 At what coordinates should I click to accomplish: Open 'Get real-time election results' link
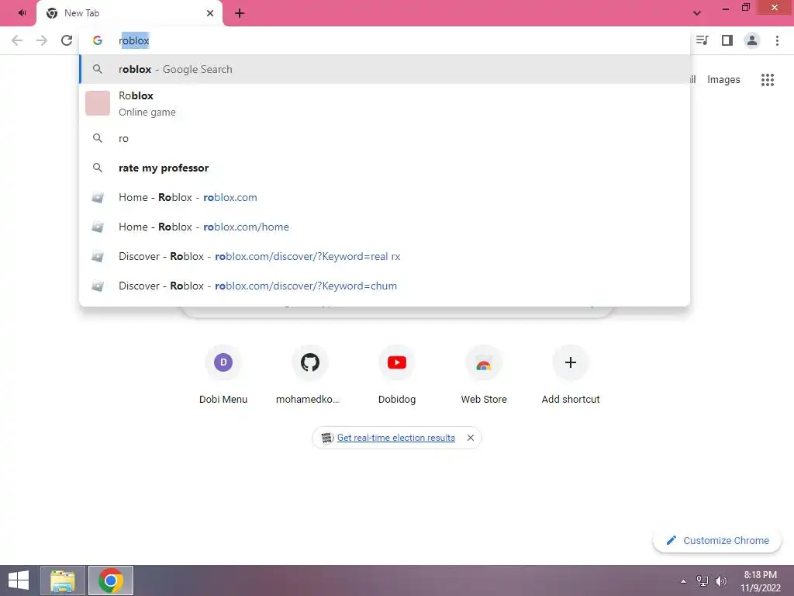coord(395,438)
